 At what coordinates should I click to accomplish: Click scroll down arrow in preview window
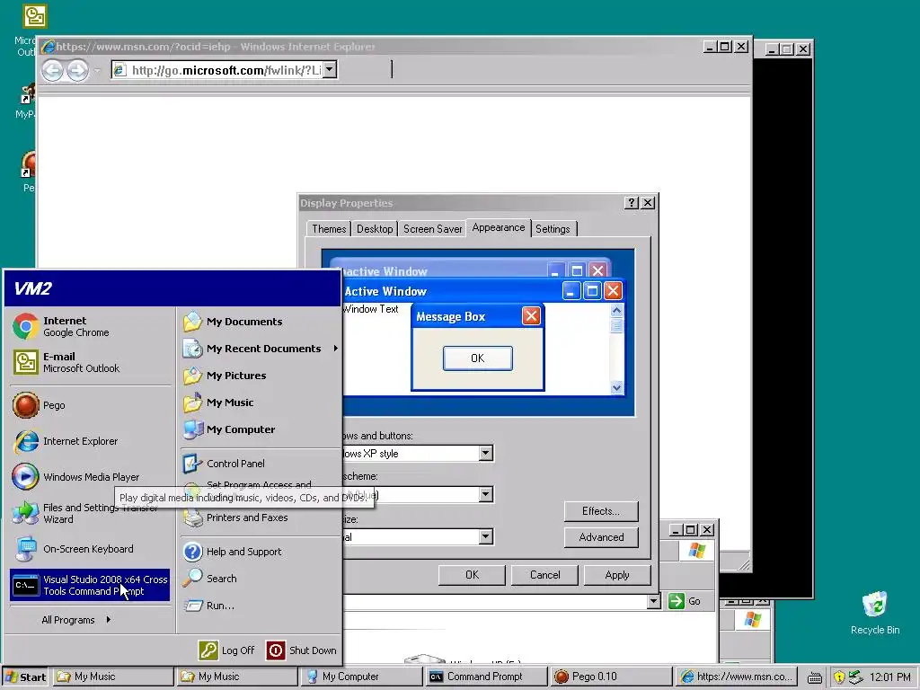[x=616, y=387]
